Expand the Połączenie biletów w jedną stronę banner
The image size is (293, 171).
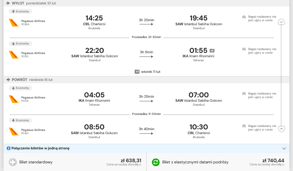click(x=284, y=149)
